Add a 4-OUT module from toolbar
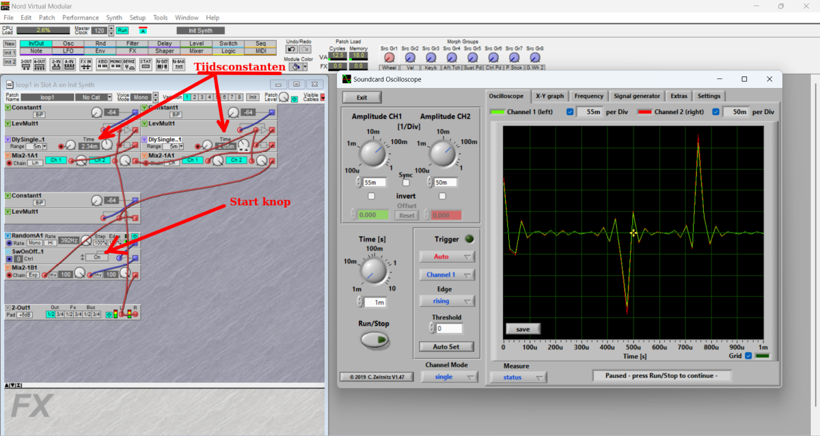 (x=40, y=63)
